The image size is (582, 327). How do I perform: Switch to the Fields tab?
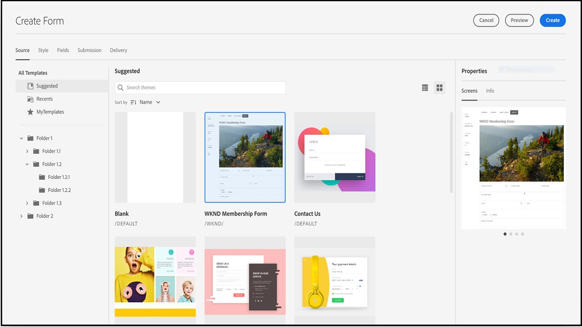[63, 50]
